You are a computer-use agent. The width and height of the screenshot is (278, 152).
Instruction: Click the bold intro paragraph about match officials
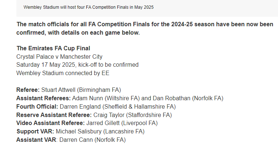point(145,28)
